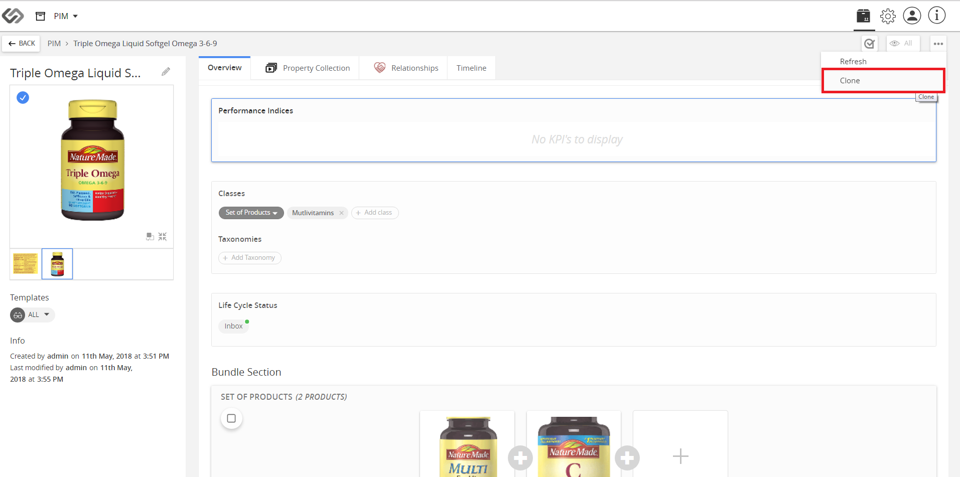
Task: Select the yellow label image thumbnail
Action: 26,264
